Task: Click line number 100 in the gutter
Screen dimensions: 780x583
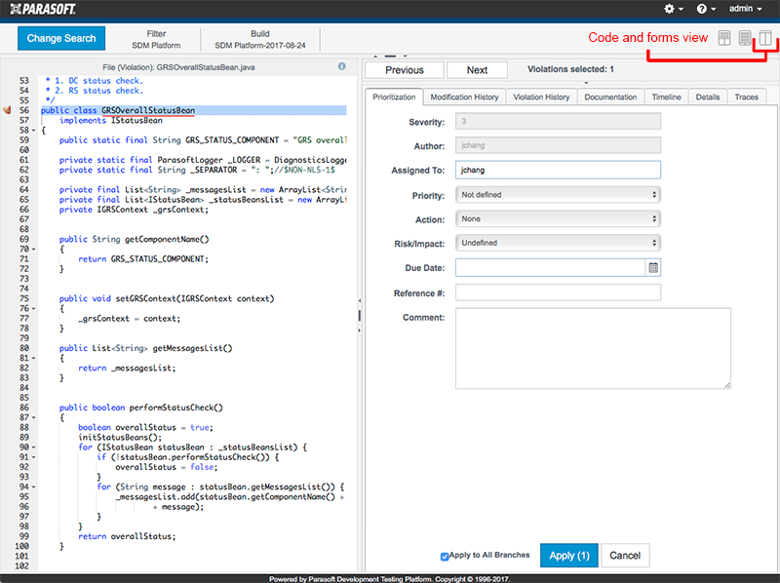Action: (21, 546)
